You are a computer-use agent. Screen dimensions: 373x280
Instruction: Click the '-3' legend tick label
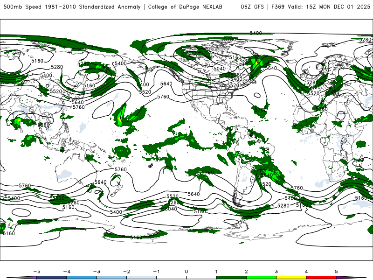click(97, 272)
